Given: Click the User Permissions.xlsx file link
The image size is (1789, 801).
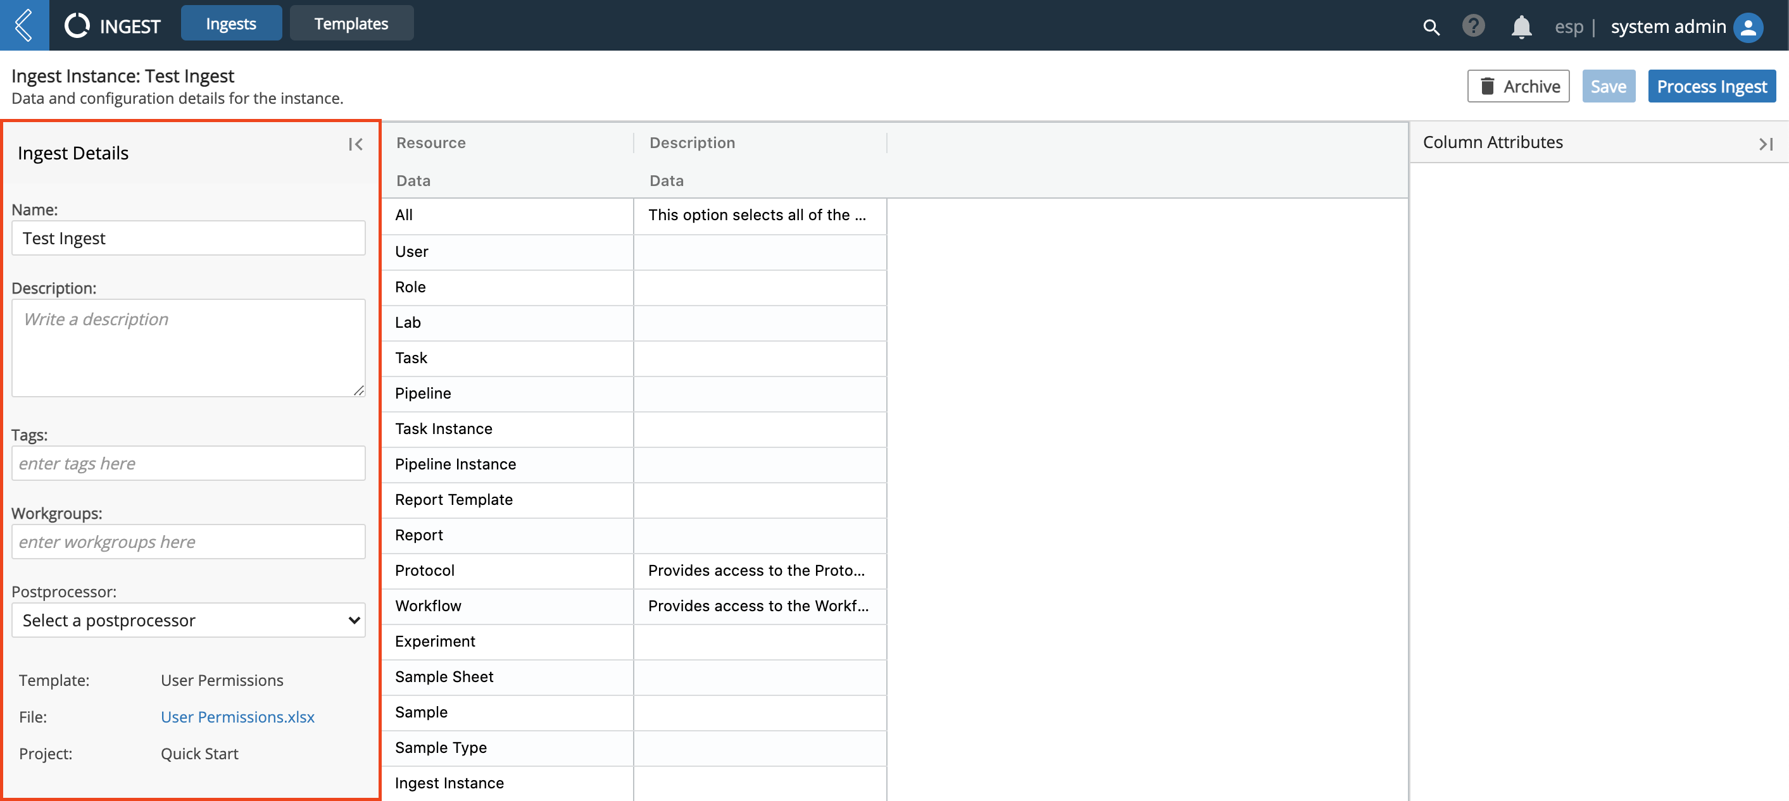Looking at the screenshot, I should point(237,717).
